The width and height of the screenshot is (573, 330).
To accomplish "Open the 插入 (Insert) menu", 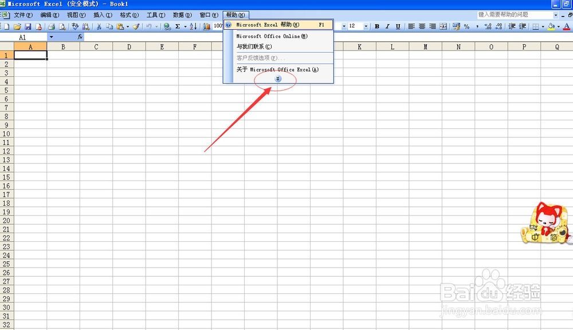I will pos(103,15).
